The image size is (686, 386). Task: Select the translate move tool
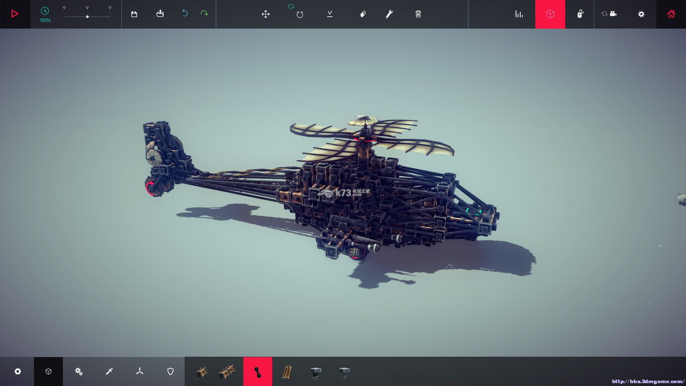click(265, 14)
